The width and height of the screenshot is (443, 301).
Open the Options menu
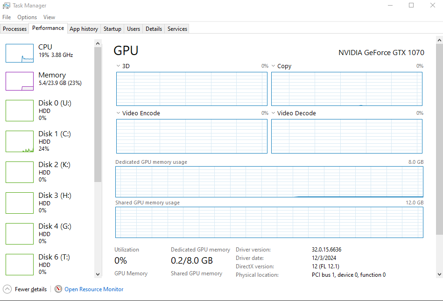click(x=27, y=17)
